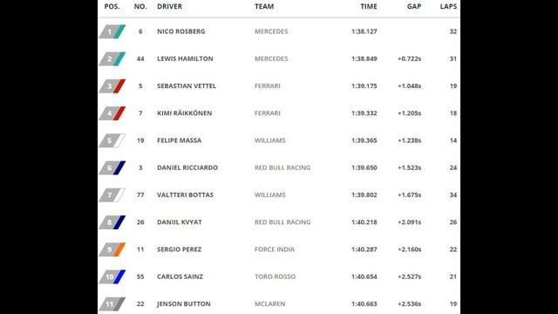Click position 6 badge with navy stripe

[x=112, y=168]
